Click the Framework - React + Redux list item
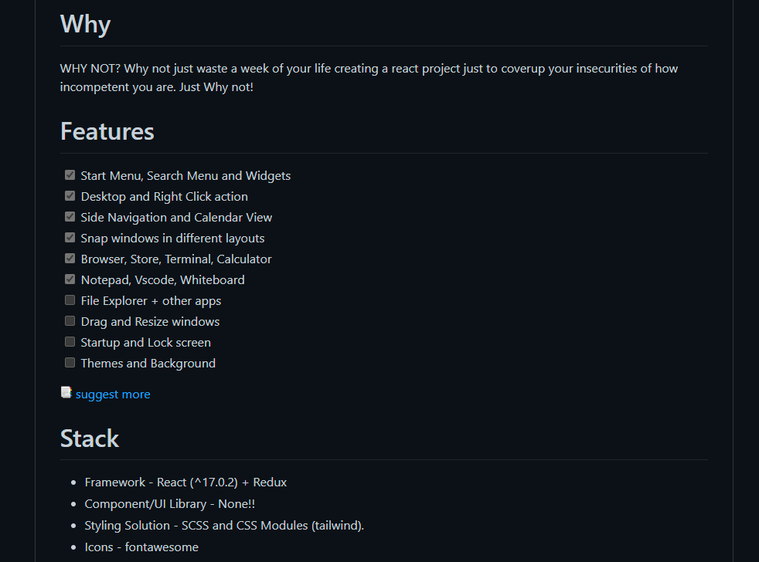The width and height of the screenshot is (759, 562). (185, 482)
